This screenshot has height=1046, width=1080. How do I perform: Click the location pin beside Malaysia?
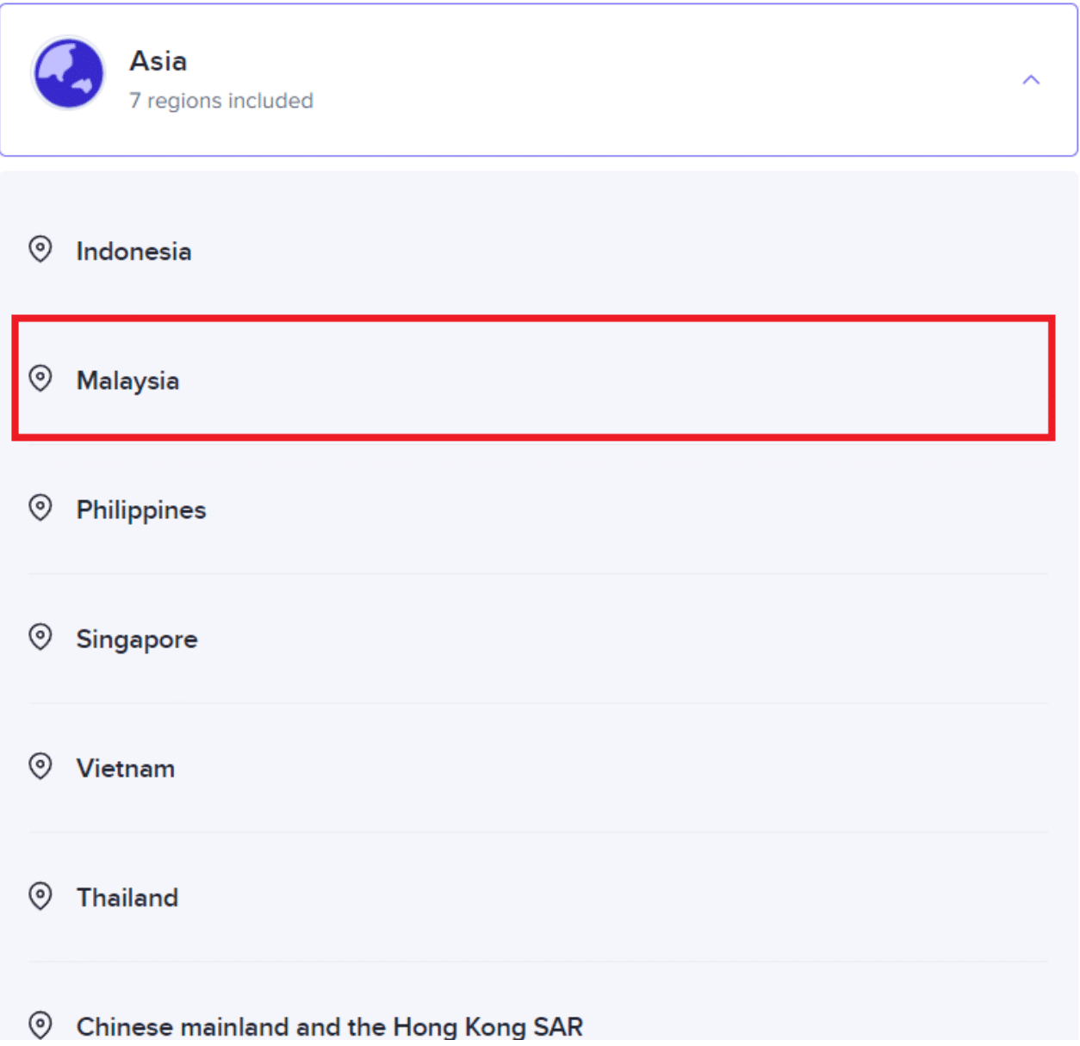tap(40, 379)
